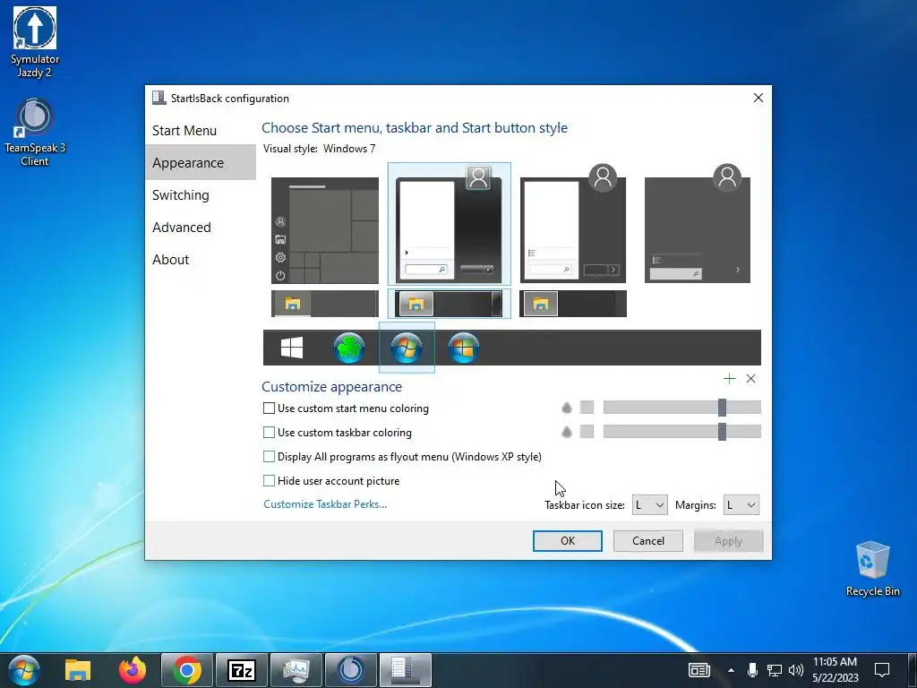
Task: Check Hide user account picture
Action: (269, 481)
